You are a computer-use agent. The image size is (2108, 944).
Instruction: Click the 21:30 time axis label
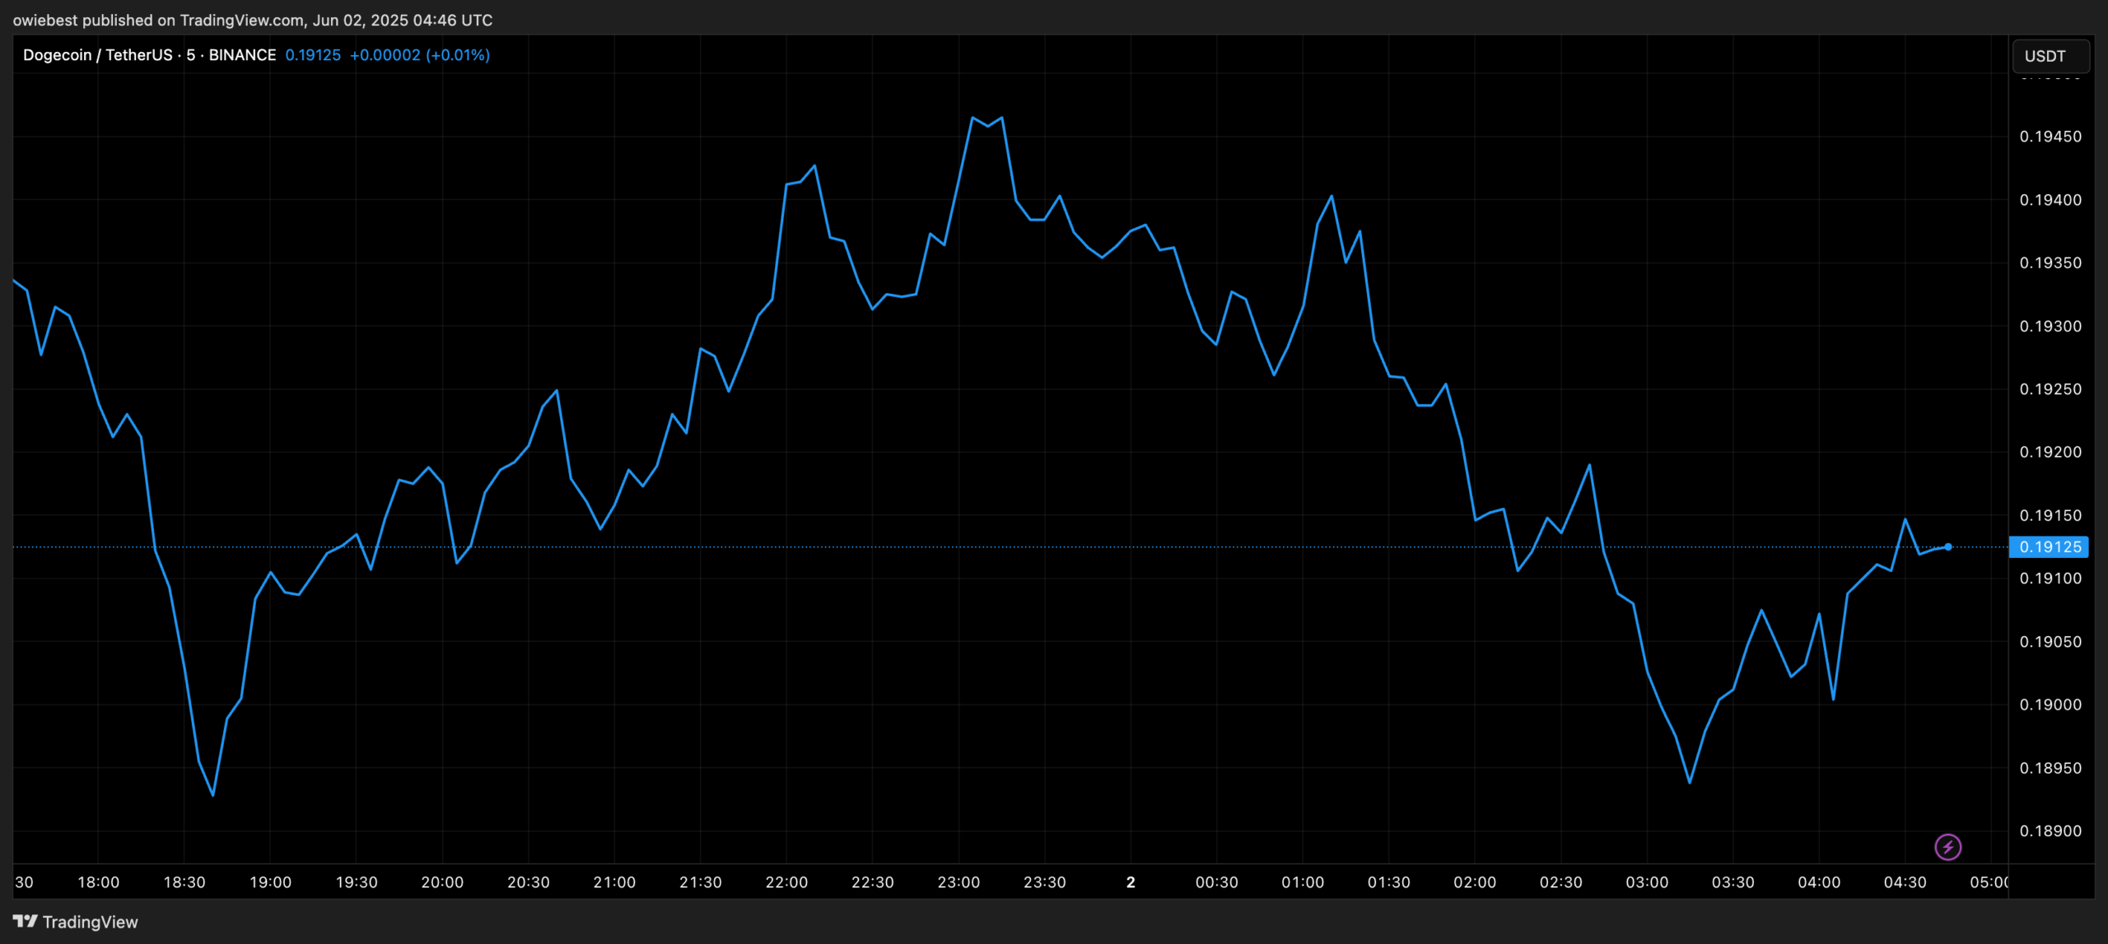pos(700,882)
